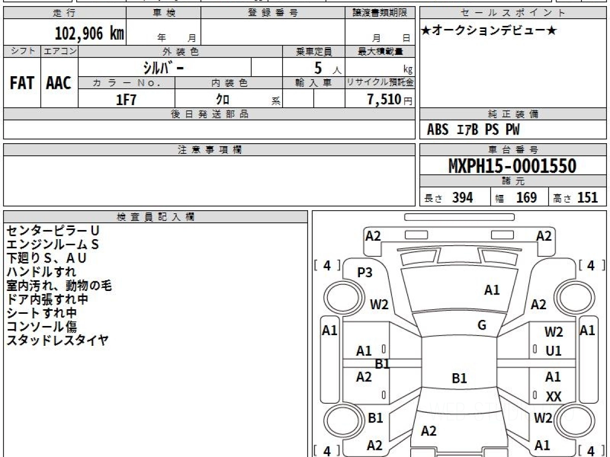Click the 譲渡書類期限 header
The width and height of the screenshot is (610, 457).
pos(380,13)
